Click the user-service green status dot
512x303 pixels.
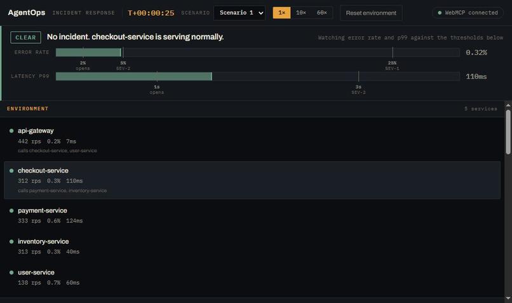(11, 273)
